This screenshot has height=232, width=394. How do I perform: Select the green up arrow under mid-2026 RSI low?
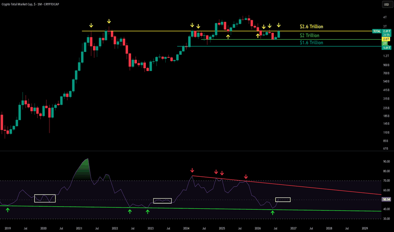(x=273, y=213)
